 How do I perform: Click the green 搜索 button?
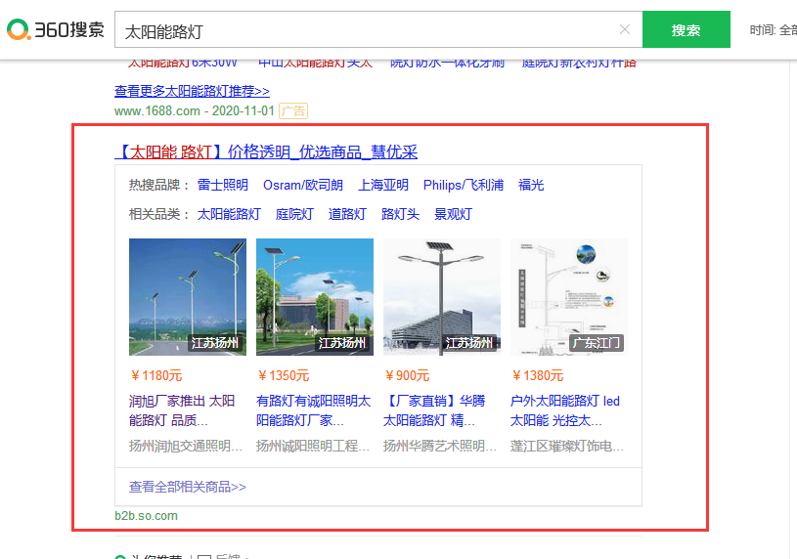686,30
